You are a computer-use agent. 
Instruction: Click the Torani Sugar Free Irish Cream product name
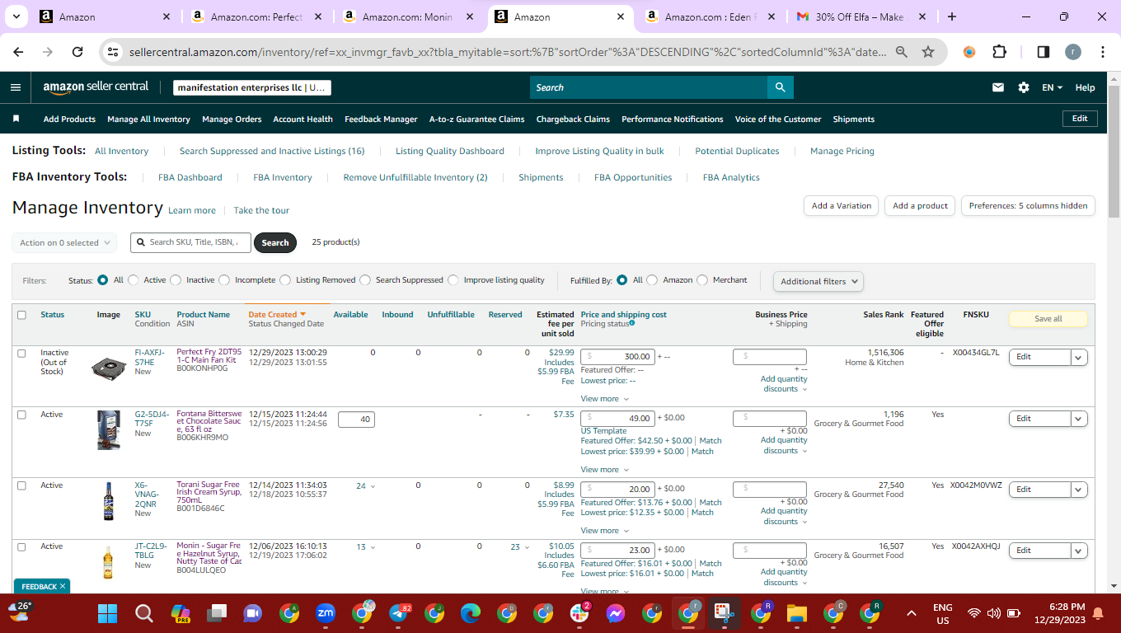pos(209,492)
